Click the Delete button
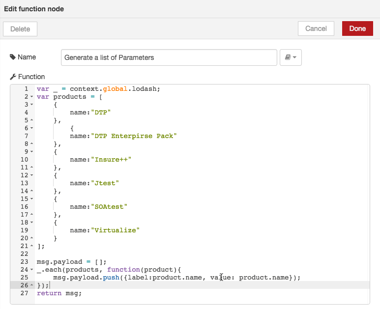 [x=20, y=29]
